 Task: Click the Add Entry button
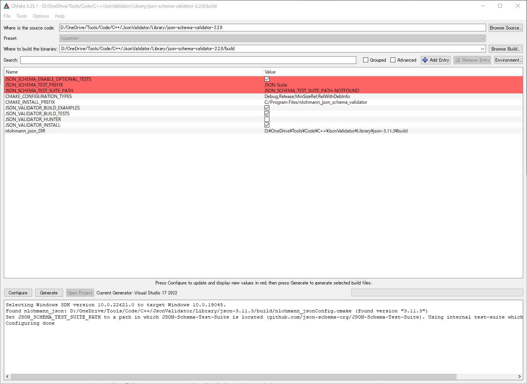tap(436, 60)
